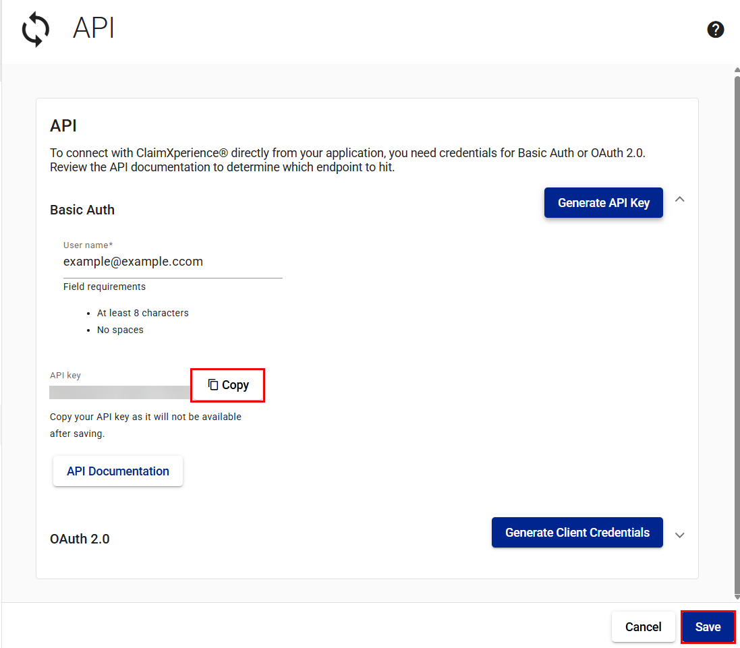740x648 pixels.
Task: Select the masked API key field
Action: point(119,392)
